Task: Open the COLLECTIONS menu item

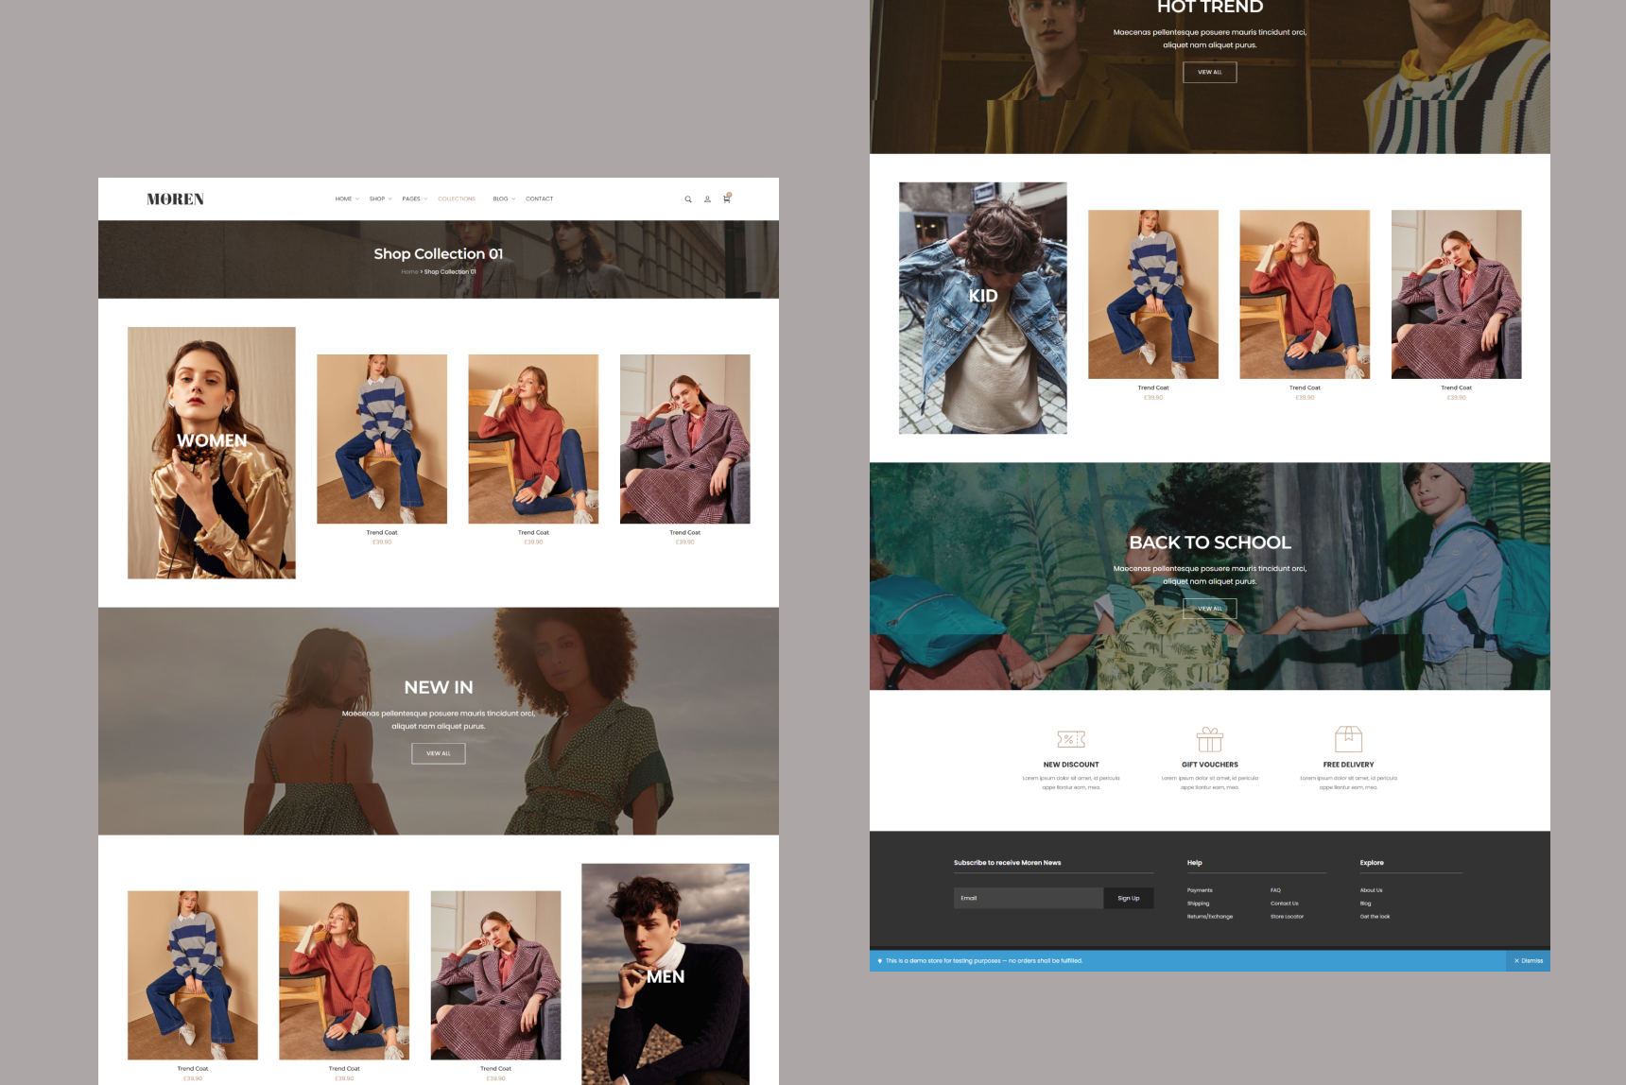Action: (x=457, y=199)
